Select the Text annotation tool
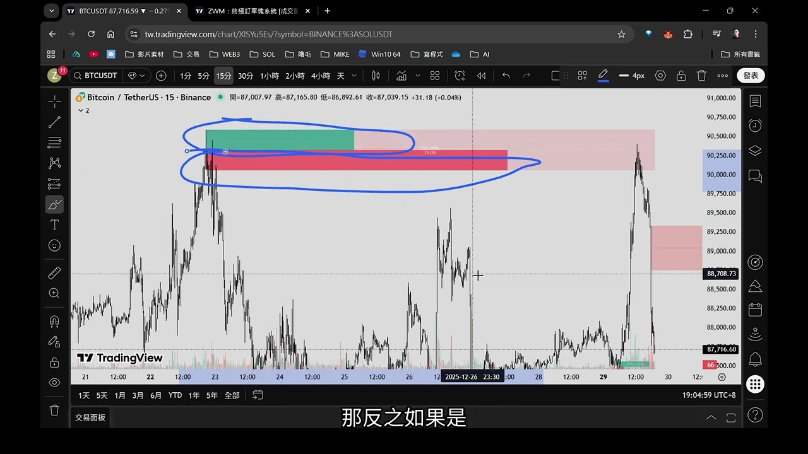The width and height of the screenshot is (808, 454). [x=55, y=225]
